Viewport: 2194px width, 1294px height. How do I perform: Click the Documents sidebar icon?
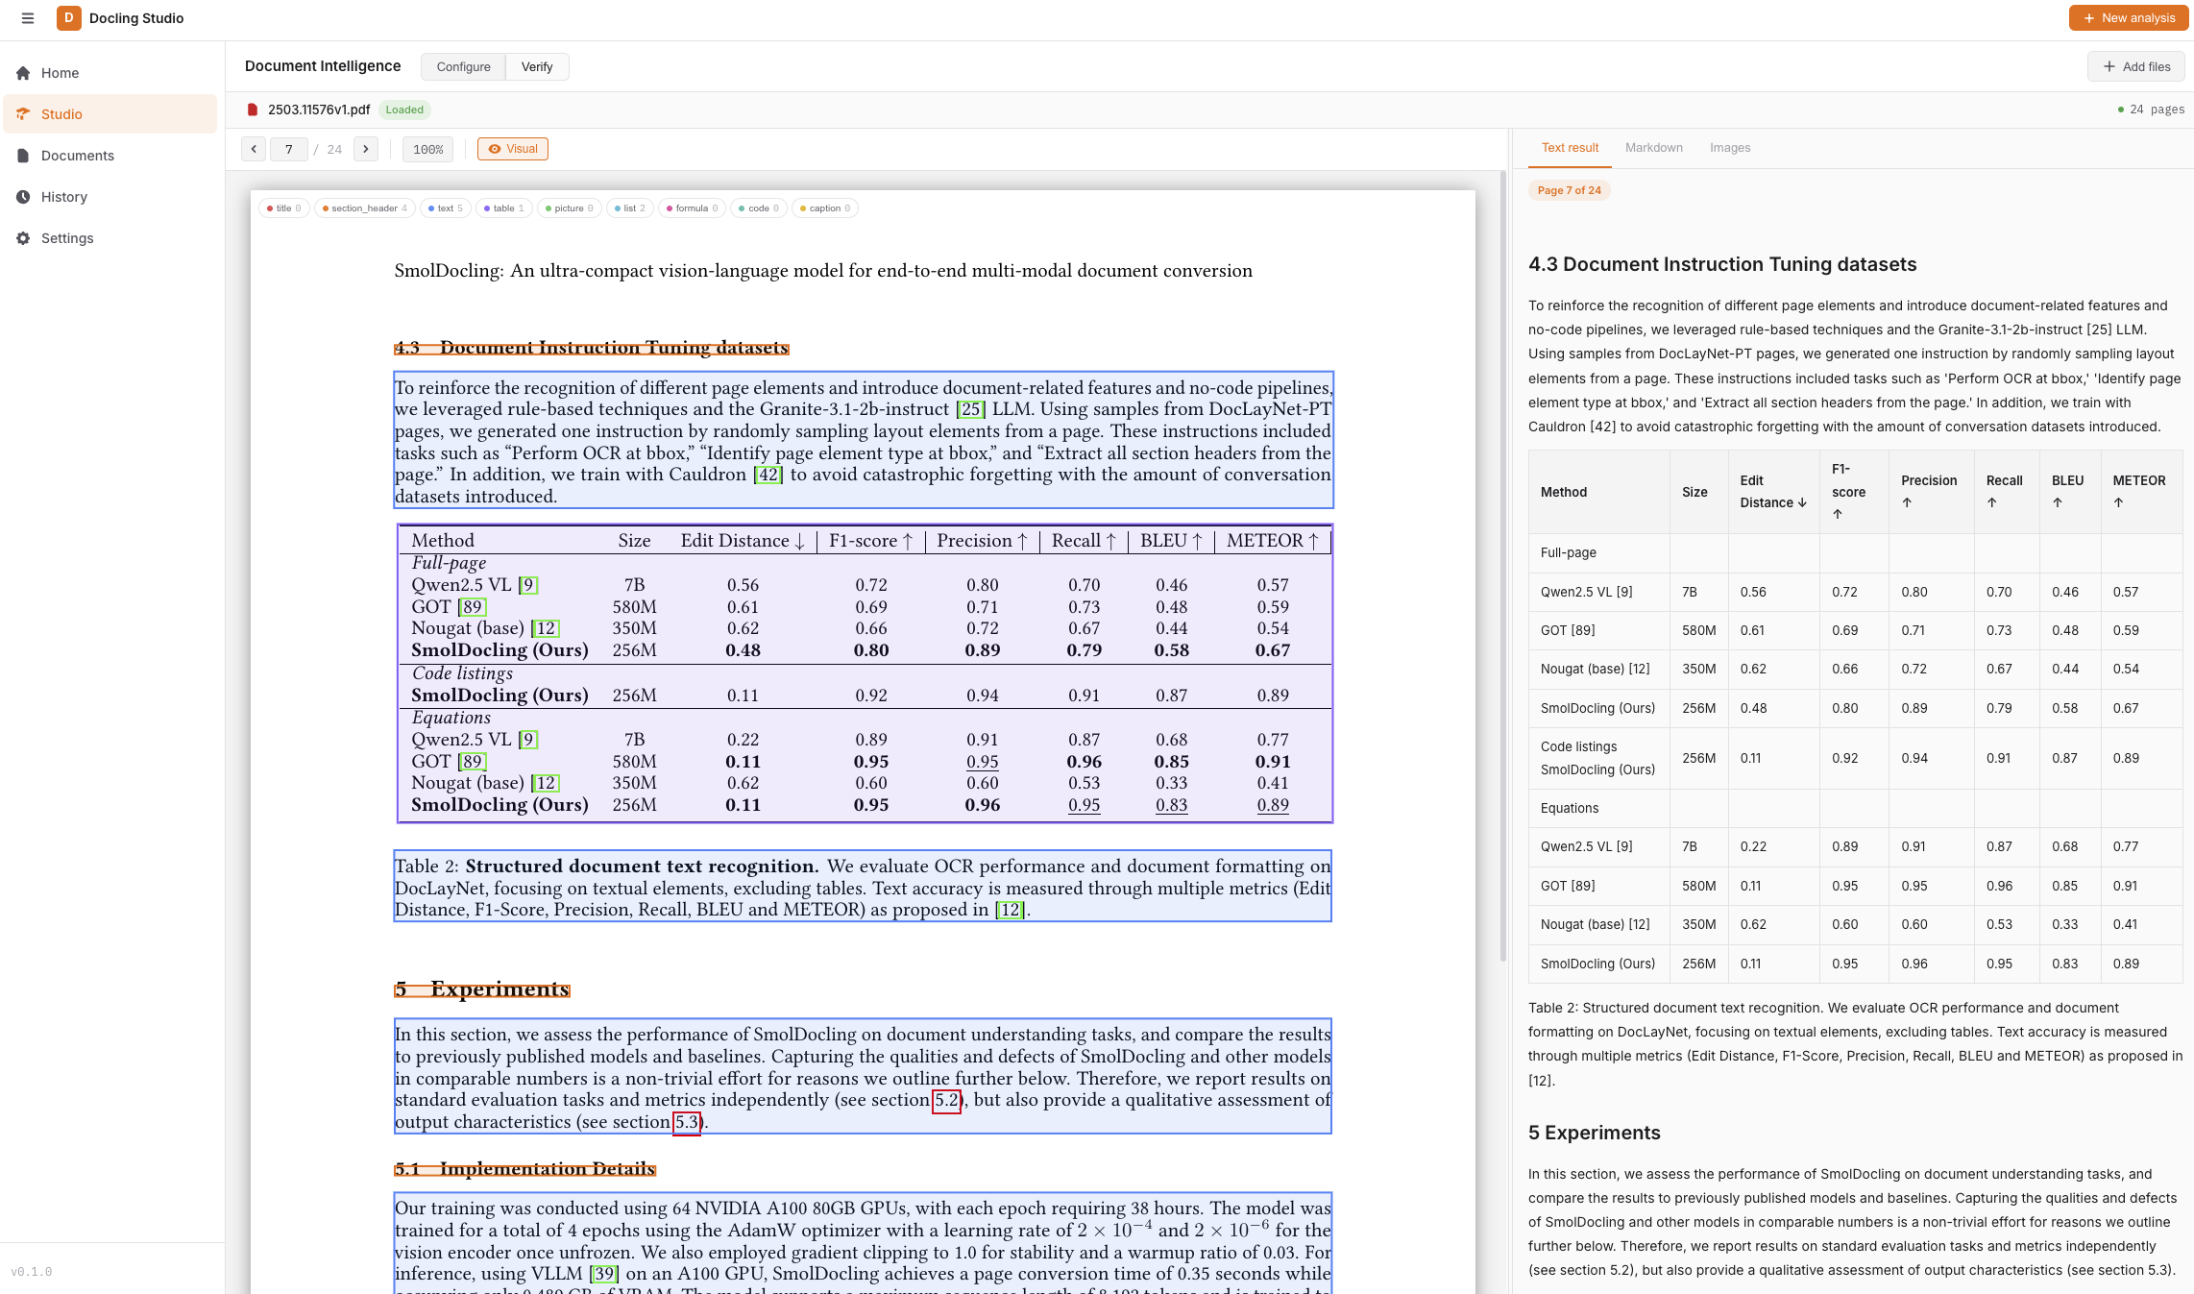pos(23,156)
